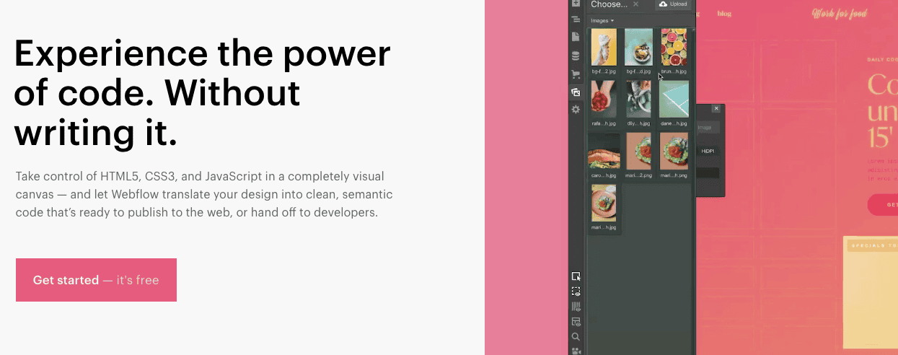Open the Navigator layers panel icon

576,20
